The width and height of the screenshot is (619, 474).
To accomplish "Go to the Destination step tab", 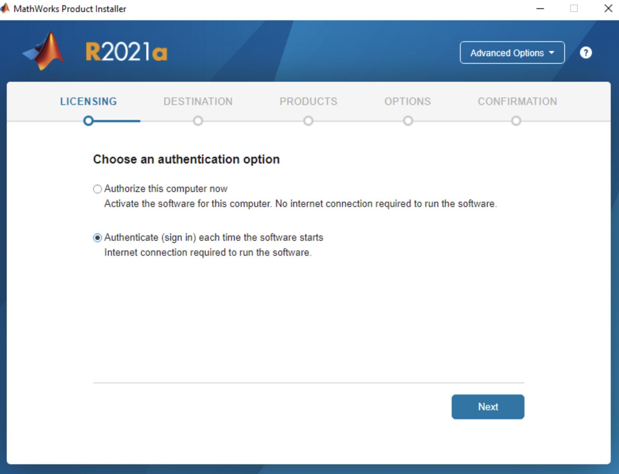I will click(x=198, y=102).
